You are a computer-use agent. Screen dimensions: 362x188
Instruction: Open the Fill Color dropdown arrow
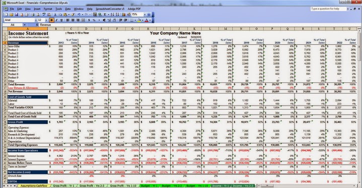coord(142,20)
